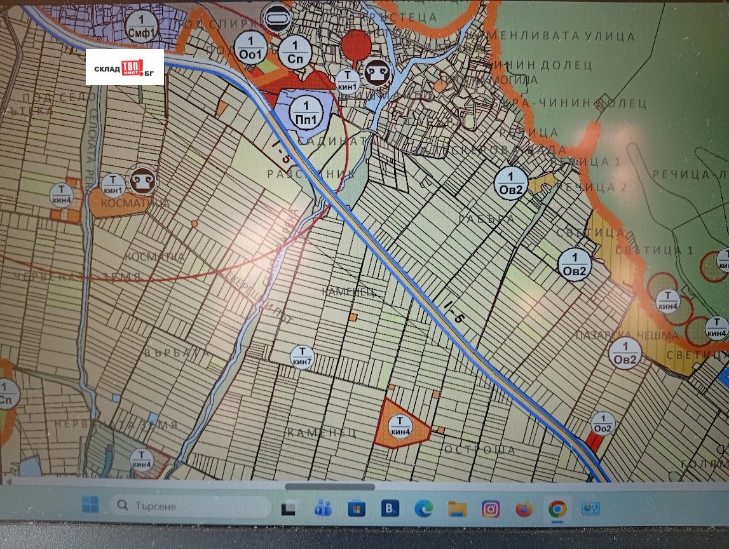
Task: Click the red location pin on the map
Action: (356, 44)
